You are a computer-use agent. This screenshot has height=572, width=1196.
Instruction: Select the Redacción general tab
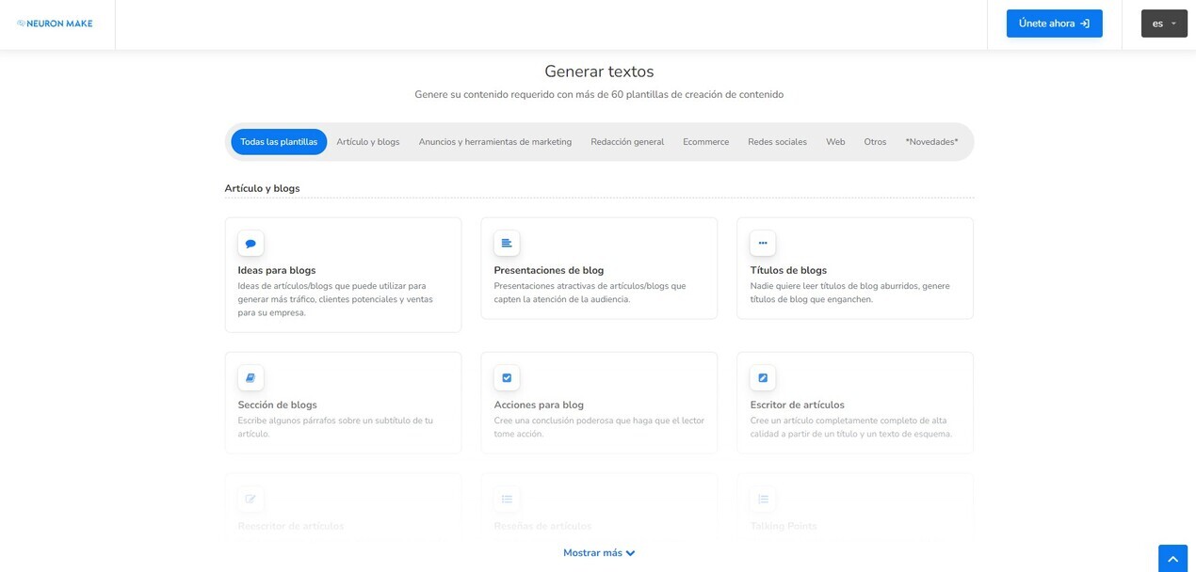click(x=627, y=142)
